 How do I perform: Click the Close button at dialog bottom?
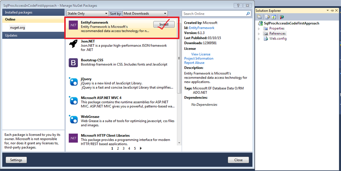(238, 160)
